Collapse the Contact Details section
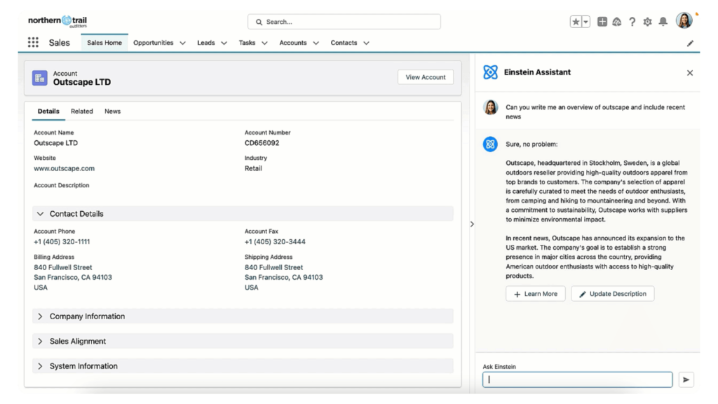This screenshot has width=718, height=404. (x=40, y=214)
